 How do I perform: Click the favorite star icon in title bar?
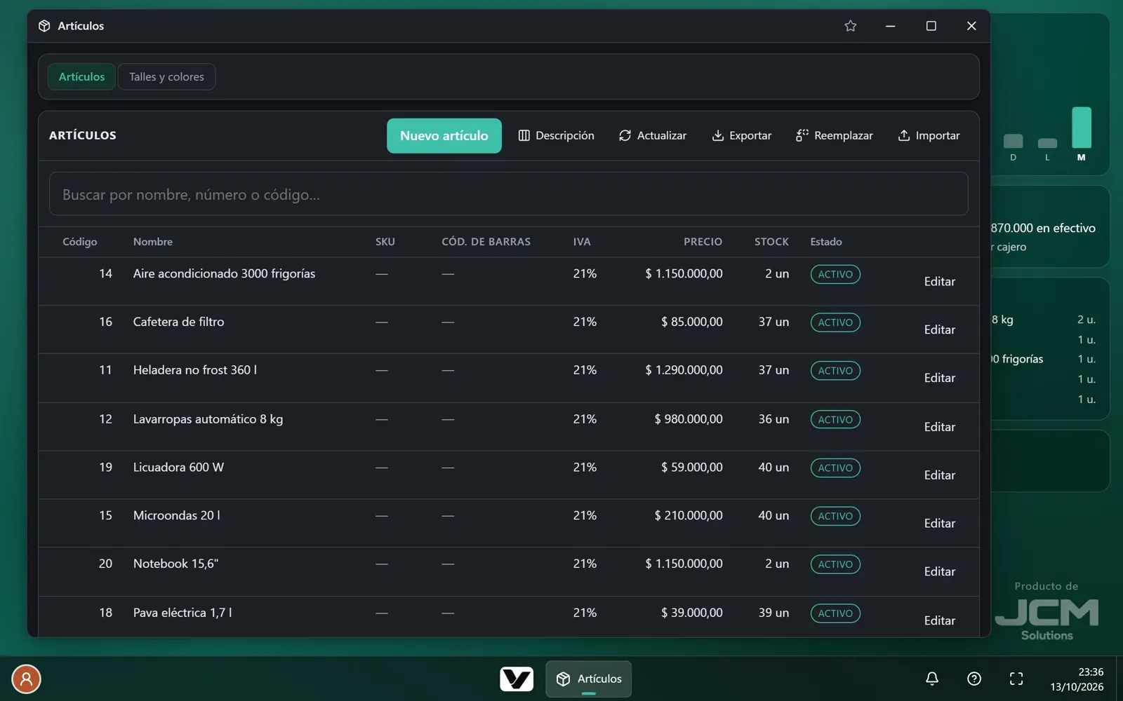pos(850,26)
